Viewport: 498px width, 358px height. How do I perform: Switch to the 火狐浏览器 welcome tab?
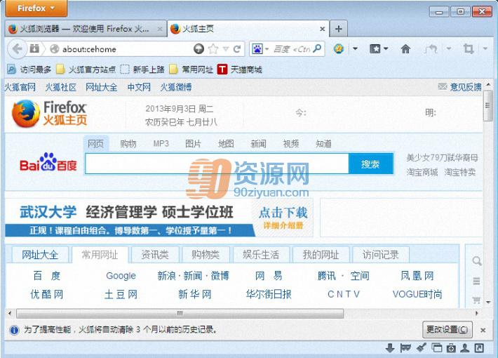pyautogui.click(x=86, y=29)
